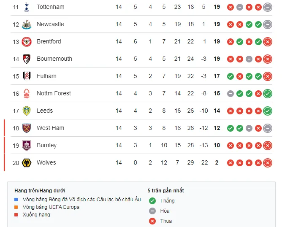This screenshot has height=227, width=282.
Task: Click the green Thắng legend icon
Action: 152,200
